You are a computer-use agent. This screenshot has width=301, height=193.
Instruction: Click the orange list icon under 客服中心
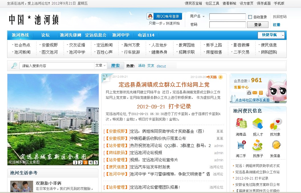(261, 93)
